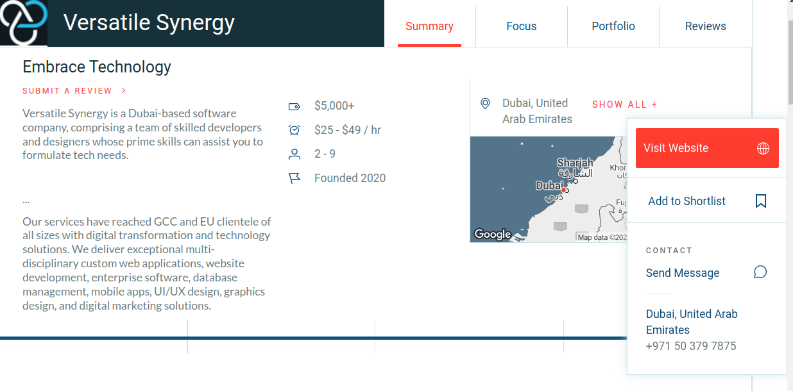Click the Visit Website button
Image resolution: width=793 pixels, height=391 pixels.
(707, 148)
